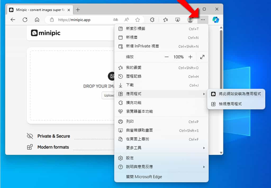
Task: Open 我的最愛 from the menu
Action: [x=161, y=68]
